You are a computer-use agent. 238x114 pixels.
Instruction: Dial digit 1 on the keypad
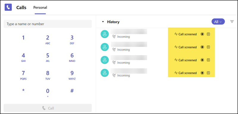[23, 38]
